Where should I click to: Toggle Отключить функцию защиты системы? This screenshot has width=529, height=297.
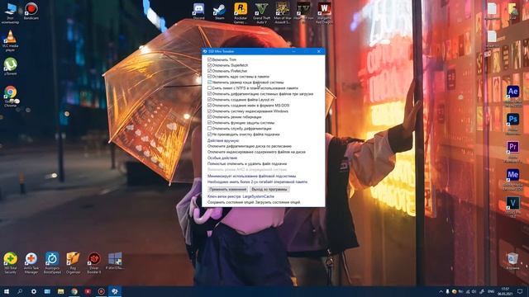[x=209, y=123]
